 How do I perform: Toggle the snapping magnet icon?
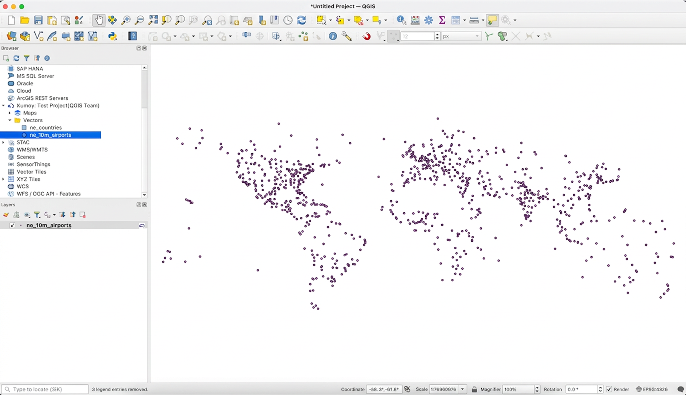[366, 36]
